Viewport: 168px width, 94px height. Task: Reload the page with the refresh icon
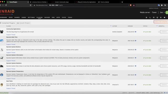pos(6,5)
